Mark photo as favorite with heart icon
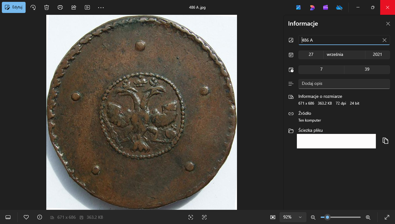The image size is (395, 224). [26, 217]
